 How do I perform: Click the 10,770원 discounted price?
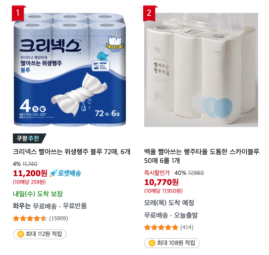[161, 182]
